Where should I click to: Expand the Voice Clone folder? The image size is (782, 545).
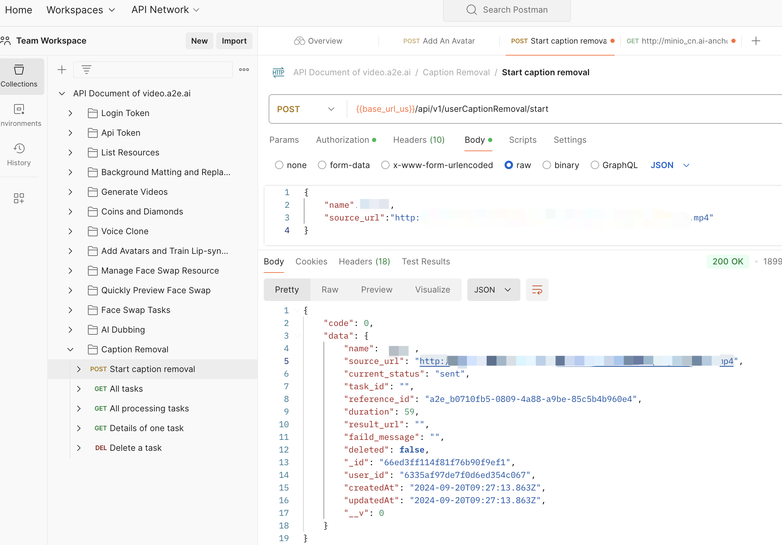pos(70,231)
